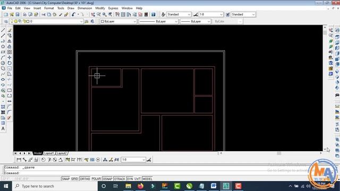
Task: Open the Dimension menu
Action: click(x=85, y=8)
